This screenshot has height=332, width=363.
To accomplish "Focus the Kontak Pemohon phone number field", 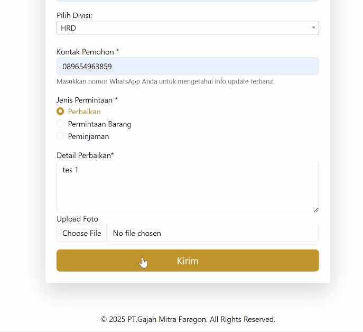I will 188,67.
